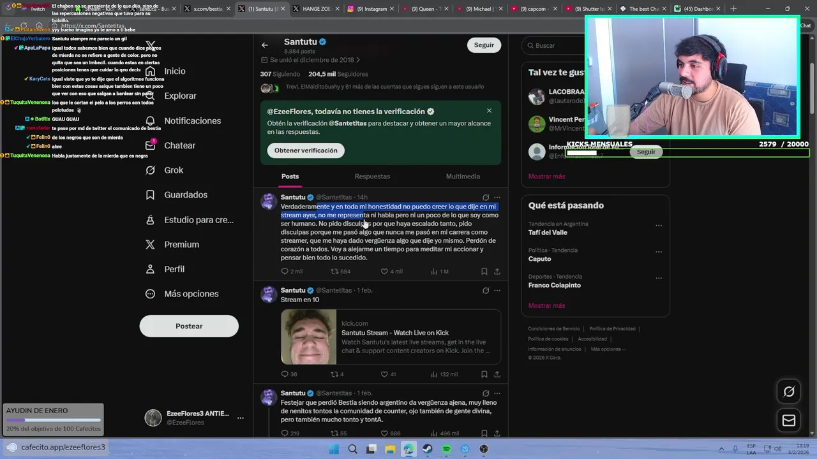Image resolution: width=817 pixels, height=459 pixels.
Task: Open Perfil in the sidebar
Action: click(x=165, y=269)
